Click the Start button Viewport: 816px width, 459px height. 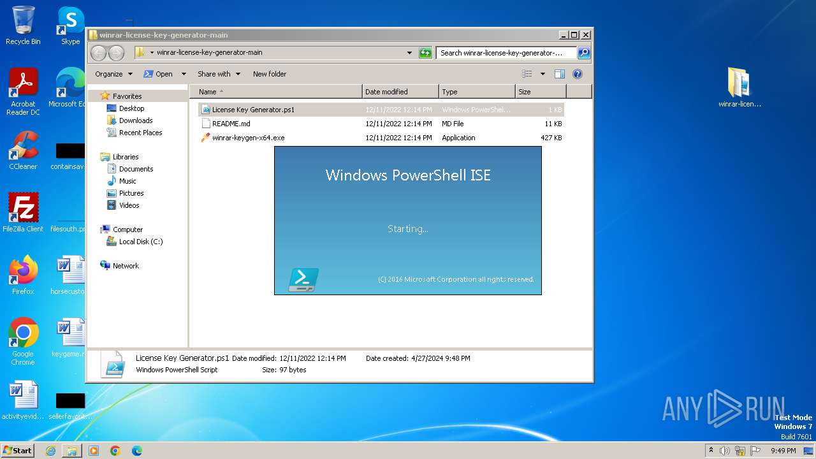pos(18,451)
